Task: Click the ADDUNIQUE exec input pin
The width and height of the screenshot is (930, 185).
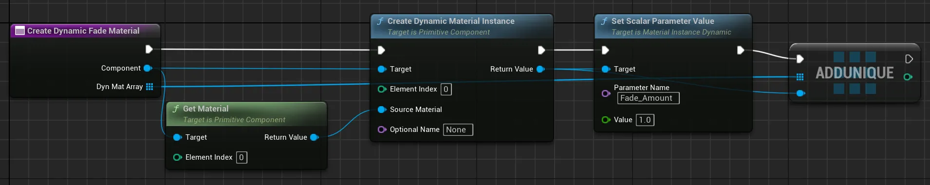Action: click(800, 59)
